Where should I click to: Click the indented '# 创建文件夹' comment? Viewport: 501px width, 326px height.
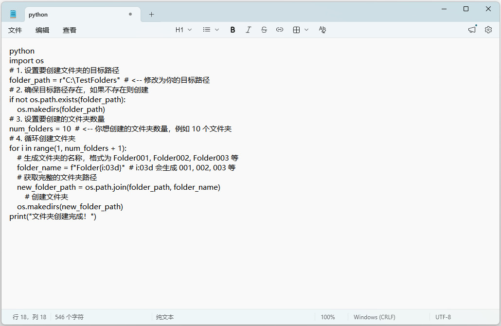(47, 197)
